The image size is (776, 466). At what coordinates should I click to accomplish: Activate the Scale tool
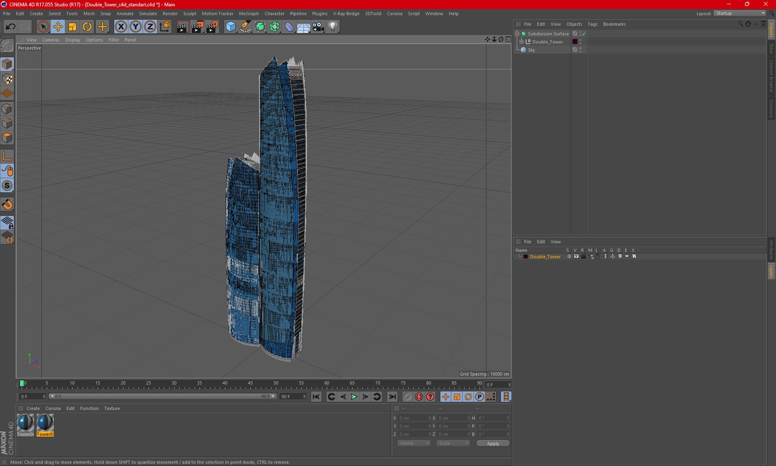72,27
